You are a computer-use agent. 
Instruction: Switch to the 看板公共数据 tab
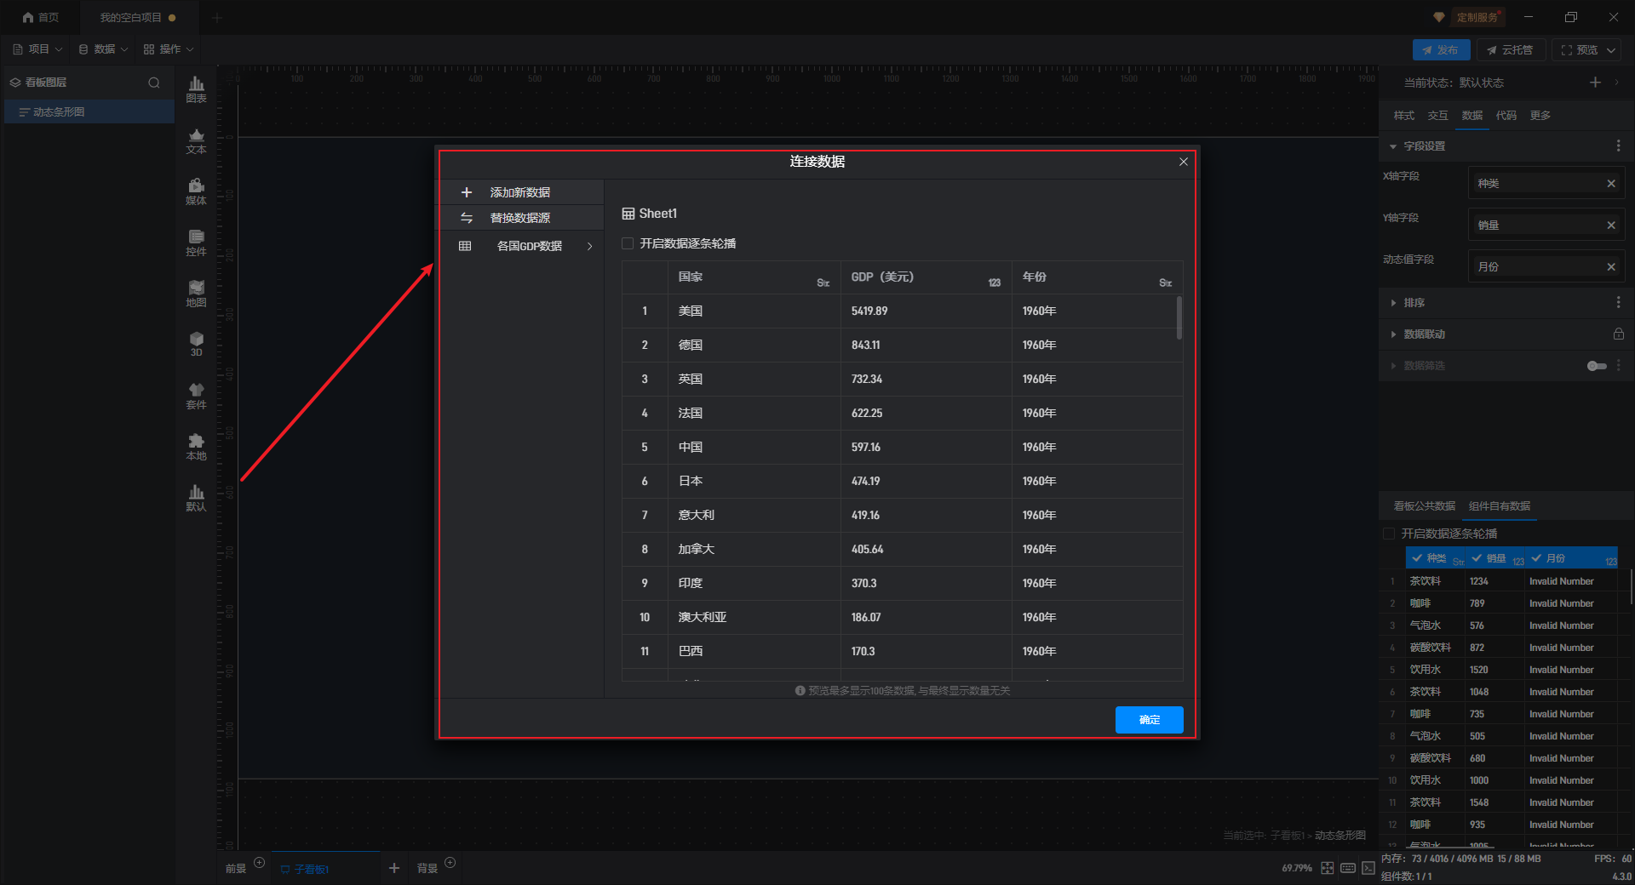[x=1424, y=506]
